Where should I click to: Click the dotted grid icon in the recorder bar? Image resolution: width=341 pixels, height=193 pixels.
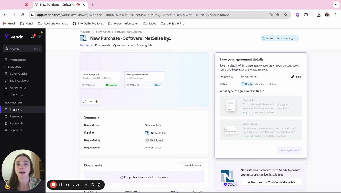[x=86, y=185]
